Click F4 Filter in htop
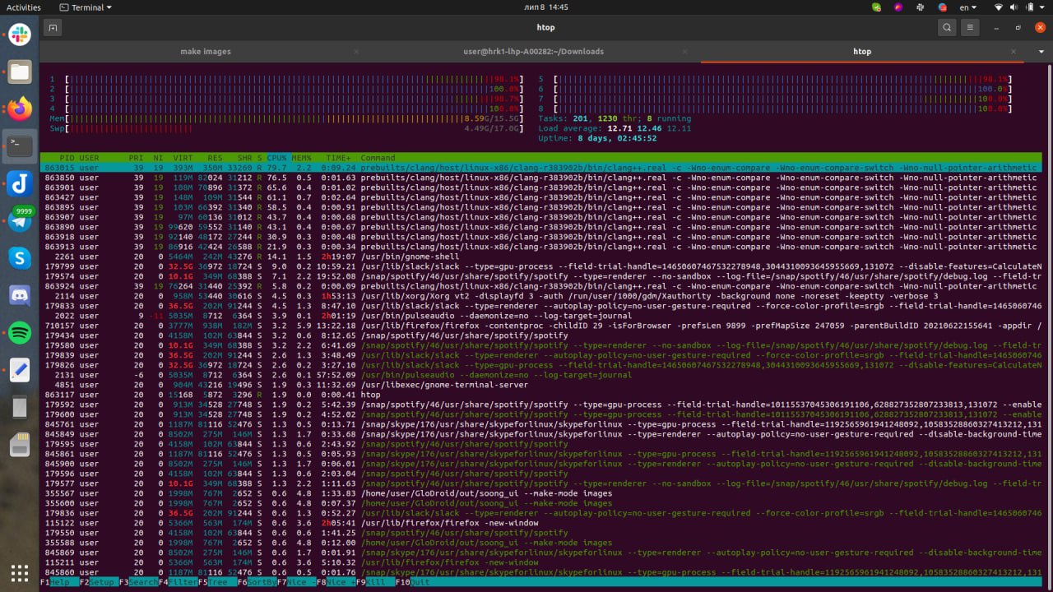This screenshot has height=592, width=1053. pyautogui.click(x=178, y=582)
